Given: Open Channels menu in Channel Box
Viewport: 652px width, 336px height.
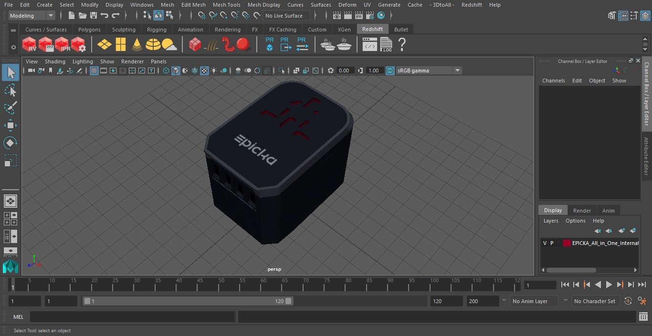Looking at the screenshot, I should [553, 81].
